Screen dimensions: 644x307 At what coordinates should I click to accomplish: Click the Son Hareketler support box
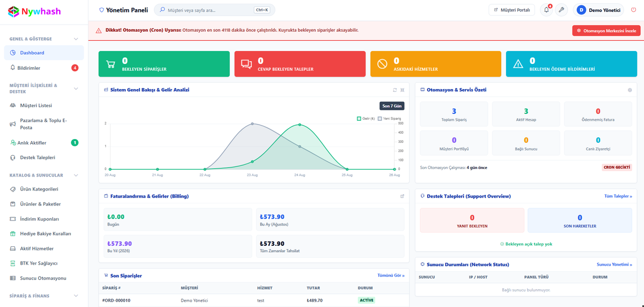[580, 221]
